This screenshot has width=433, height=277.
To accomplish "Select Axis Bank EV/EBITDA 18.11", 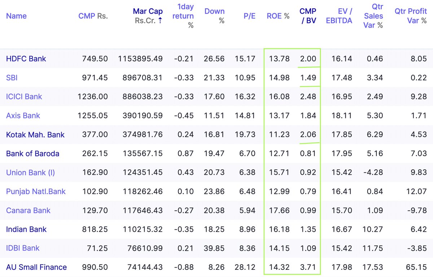I will [342, 116].
